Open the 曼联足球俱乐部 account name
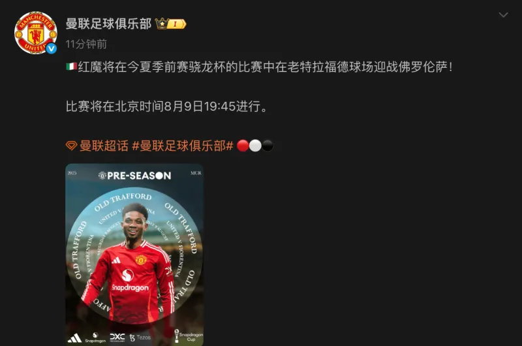Image resolution: width=522 pixels, height=346 pixels. click(x=108, y=24)
